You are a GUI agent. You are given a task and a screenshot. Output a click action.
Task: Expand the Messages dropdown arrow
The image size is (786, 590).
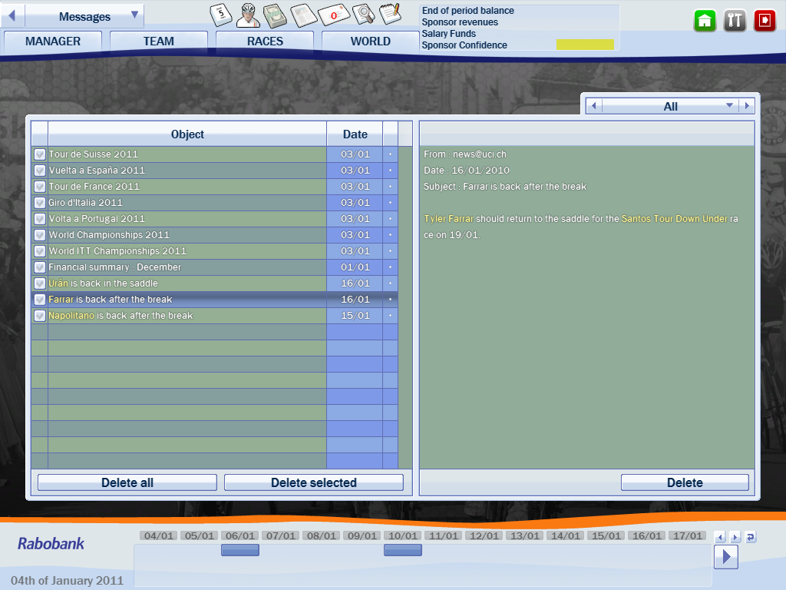[x=134, y=15]
